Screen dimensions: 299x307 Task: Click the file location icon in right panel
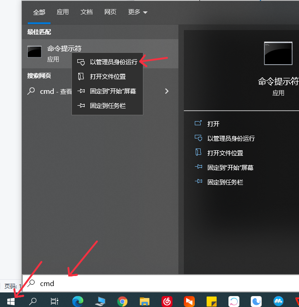coord(198,152)
